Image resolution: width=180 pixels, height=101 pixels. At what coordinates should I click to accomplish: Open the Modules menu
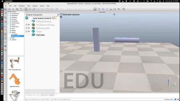[35, 6]
